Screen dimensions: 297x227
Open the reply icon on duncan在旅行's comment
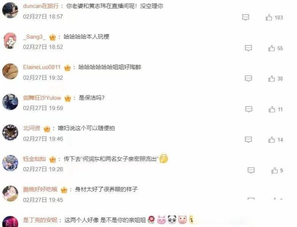click(x=246, y=17)
